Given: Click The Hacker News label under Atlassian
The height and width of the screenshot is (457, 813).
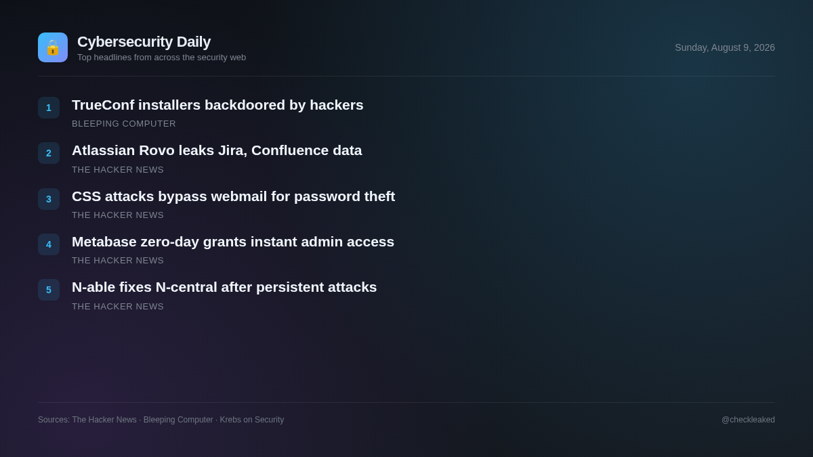Looking at the screenshot, I should 118,170.
